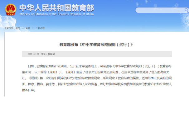
Task: Click the paragraph line starting with 日前，教育部
Action: coord(100,66)
